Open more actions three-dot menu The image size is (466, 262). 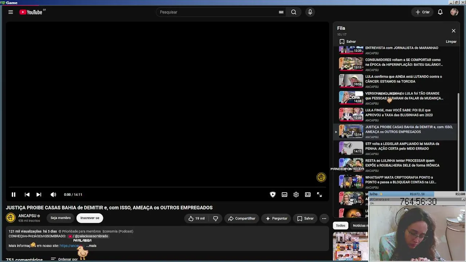[324, 218]
